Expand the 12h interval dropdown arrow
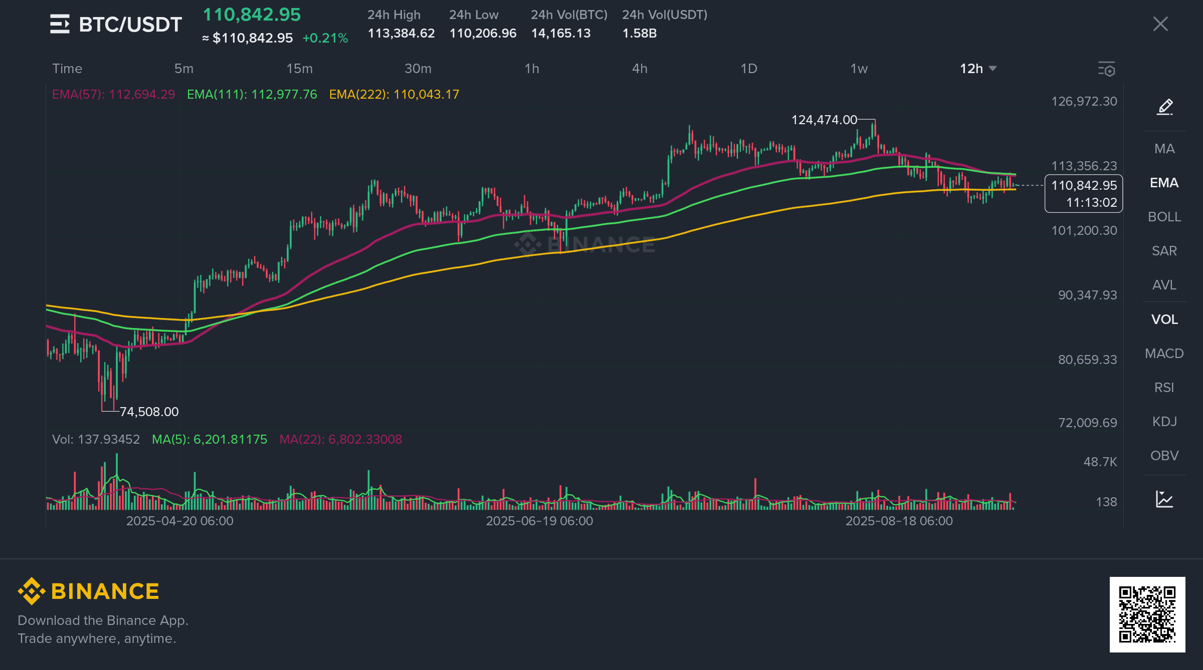1203x670 pixels. 993,69
